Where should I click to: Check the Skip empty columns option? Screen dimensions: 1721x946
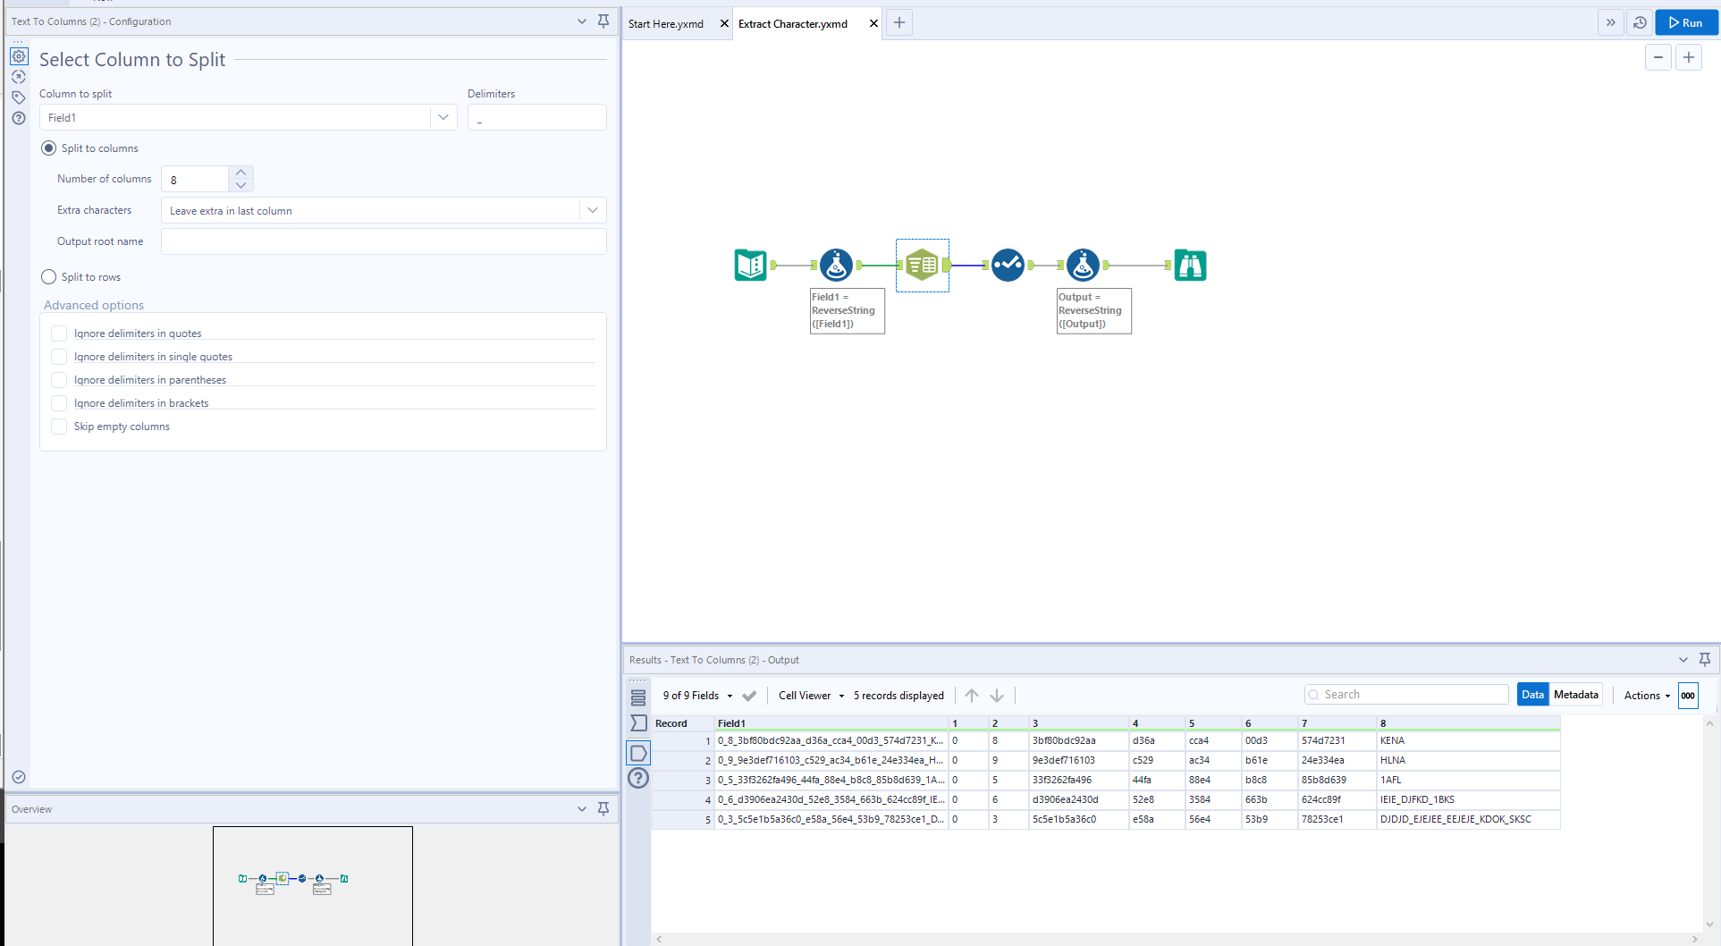(x=59, y=427)
